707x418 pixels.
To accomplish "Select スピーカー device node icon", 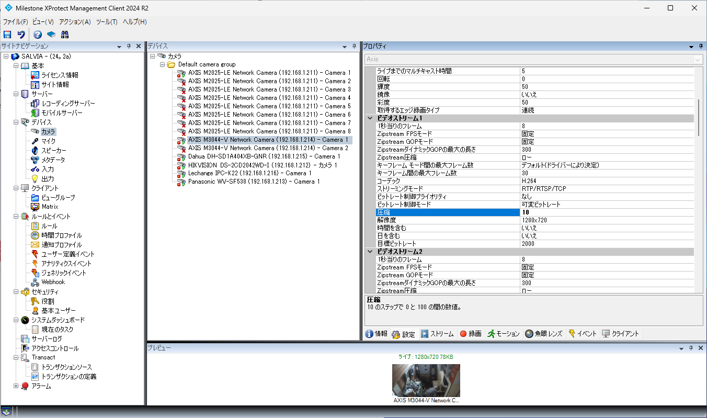I will click(35, 151).
